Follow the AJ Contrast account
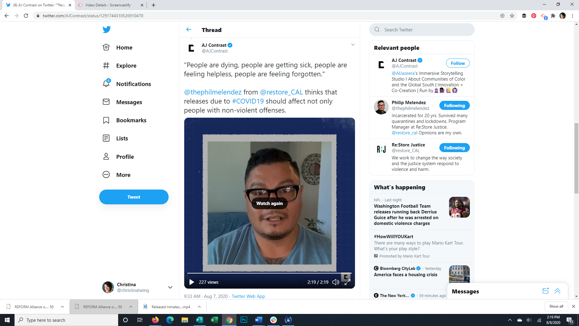The width and height of the screenshot is (579, 326). coord(457,63)
